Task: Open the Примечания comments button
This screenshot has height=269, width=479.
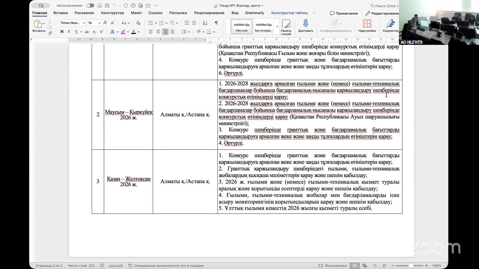Action: coord(344,13)
